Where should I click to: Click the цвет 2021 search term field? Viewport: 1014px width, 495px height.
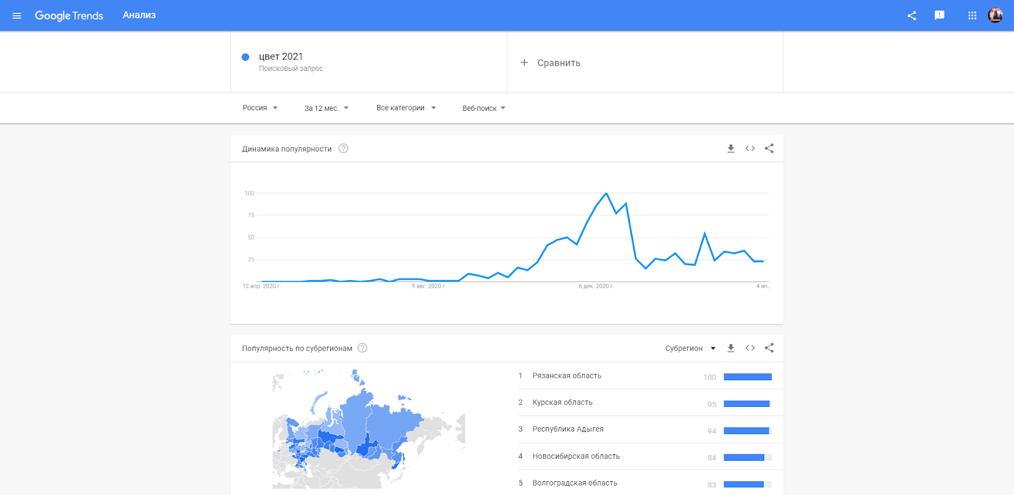click(281, 57)
